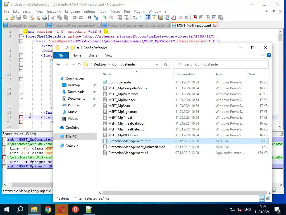This screenshot has height=215, width=286.
Task: Select Network in navigation pane
Action: tap(72, 146)
